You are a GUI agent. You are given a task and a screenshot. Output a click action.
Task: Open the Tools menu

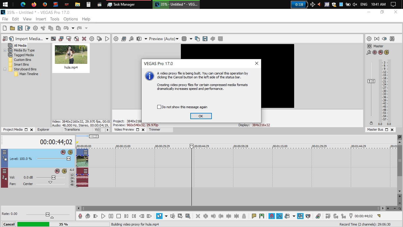pyautogui.click(x=55, y=19)
